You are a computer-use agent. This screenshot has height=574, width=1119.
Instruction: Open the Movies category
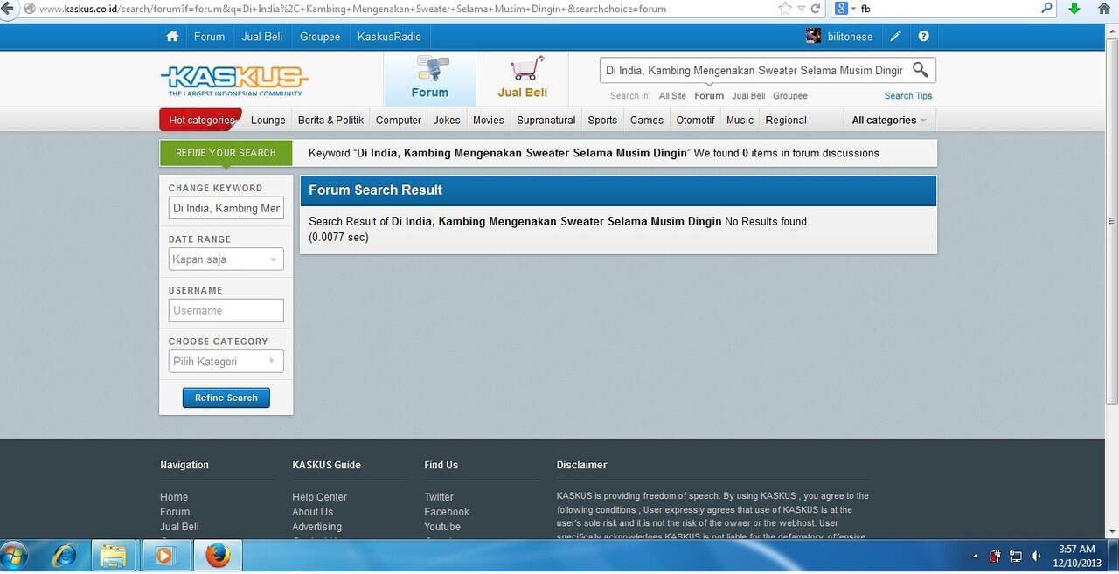click(x=489, y=121)
